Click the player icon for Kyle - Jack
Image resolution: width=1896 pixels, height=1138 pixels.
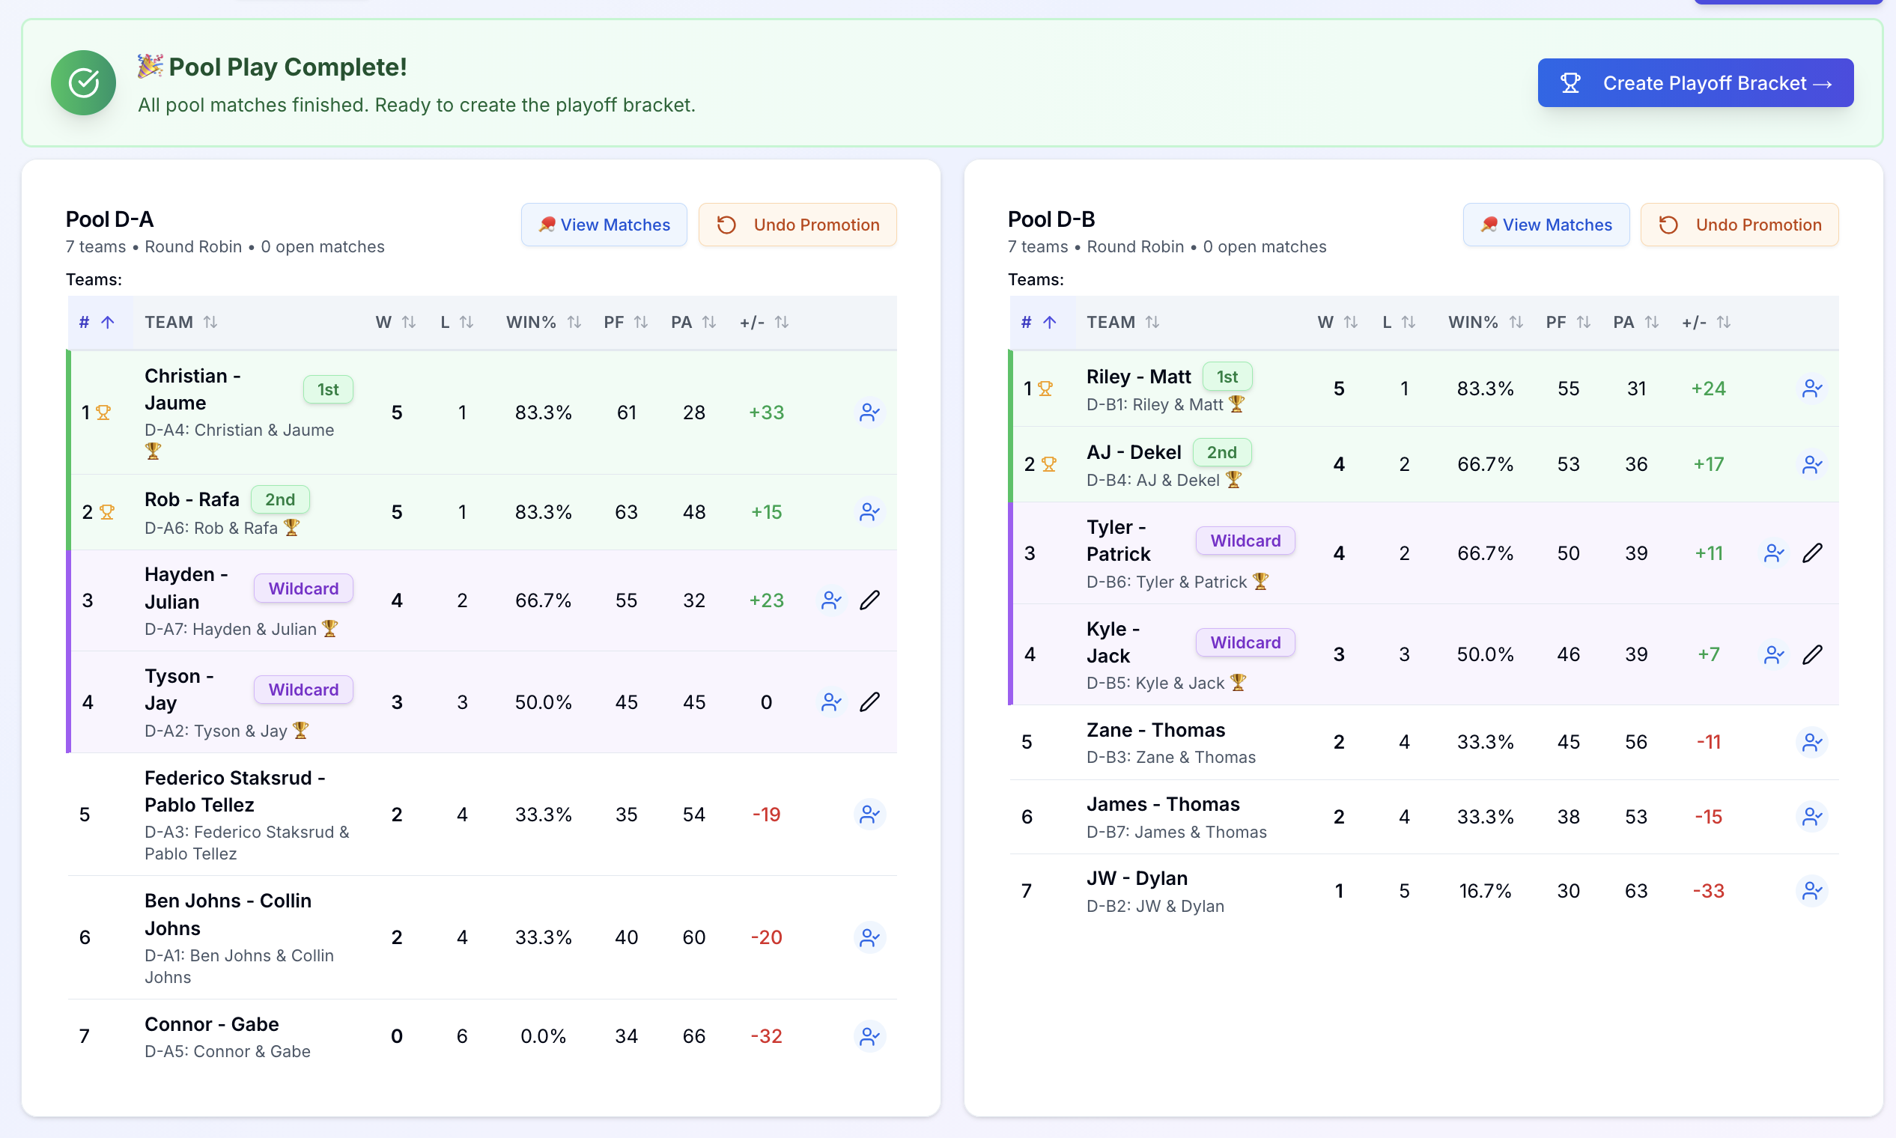click(1773, 654)
